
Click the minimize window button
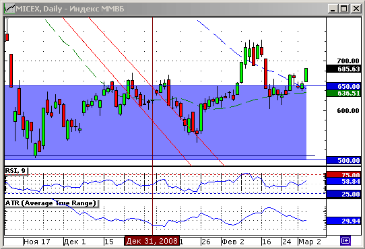[x=333, y=9]
